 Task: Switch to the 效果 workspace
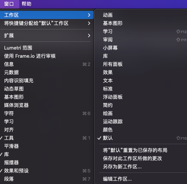141,72
